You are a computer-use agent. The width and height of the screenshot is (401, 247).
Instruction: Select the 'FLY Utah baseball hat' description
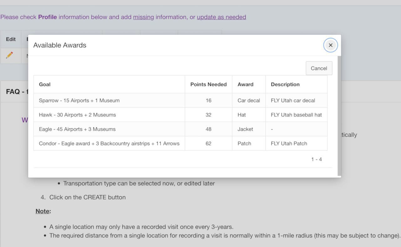click(296, 115)
